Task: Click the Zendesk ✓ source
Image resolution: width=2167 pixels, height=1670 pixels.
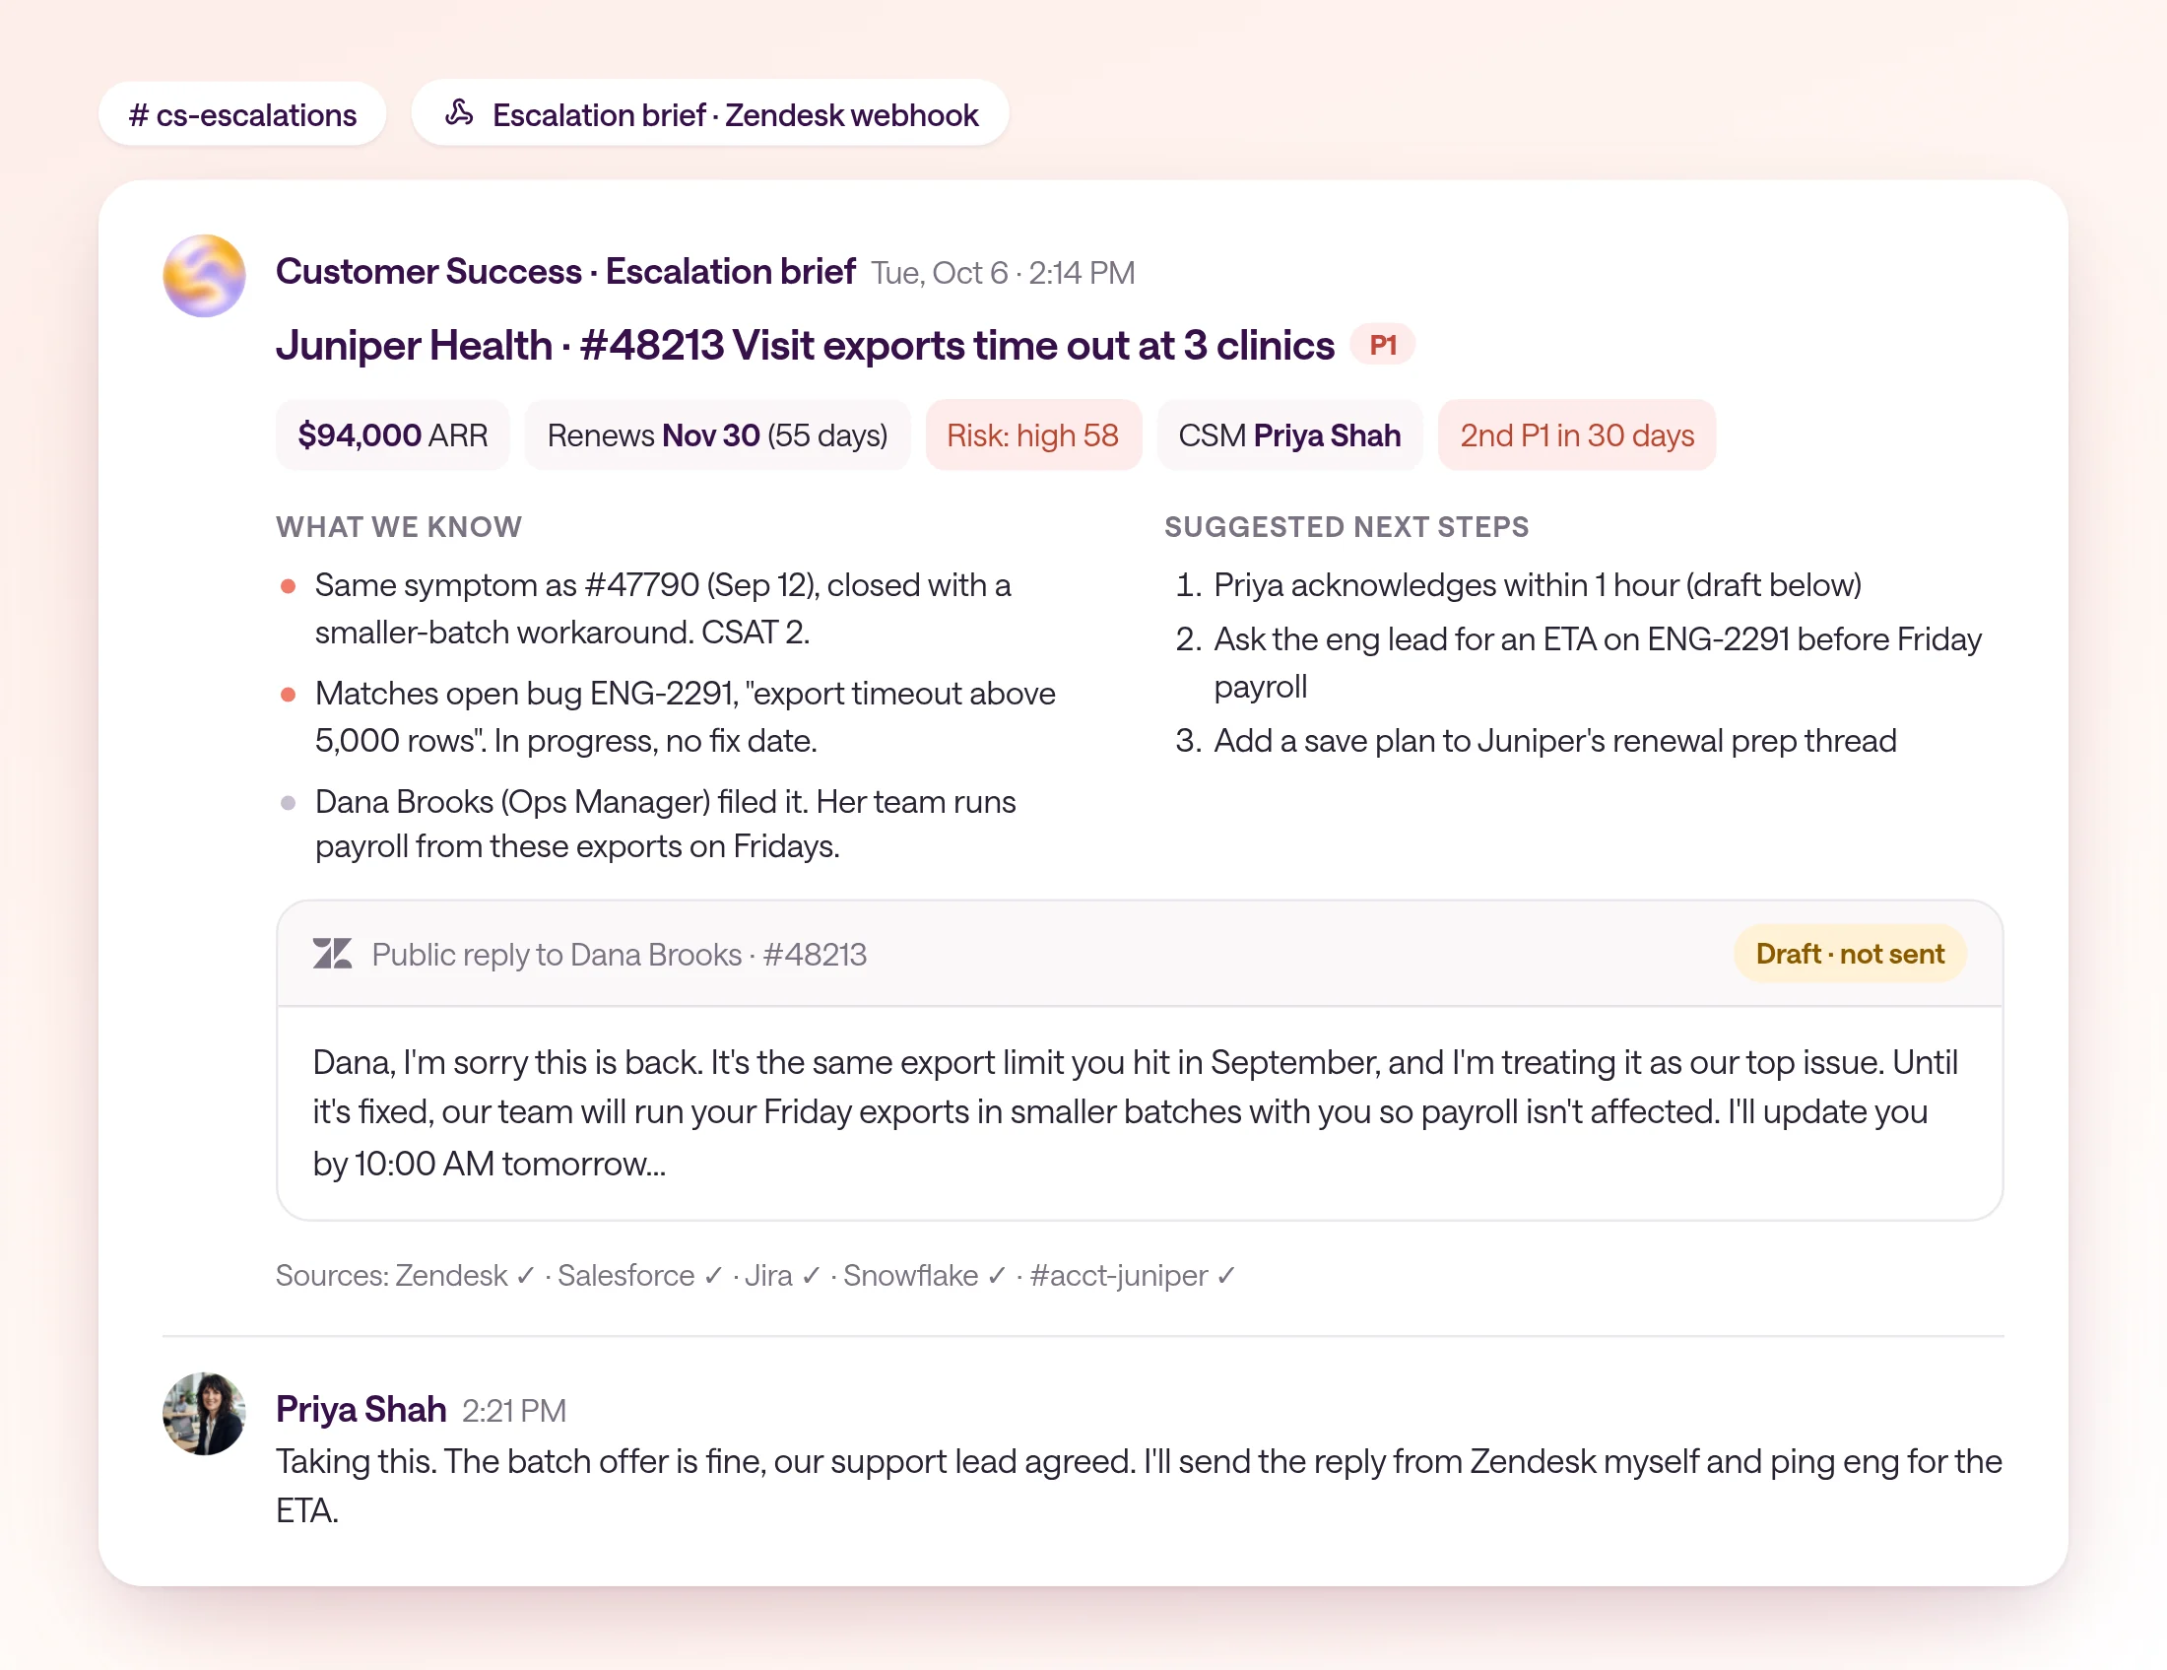Action: pyautogui.click(x=466, y=1275)
